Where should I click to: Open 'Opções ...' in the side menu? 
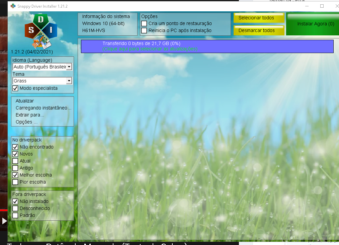26,122
